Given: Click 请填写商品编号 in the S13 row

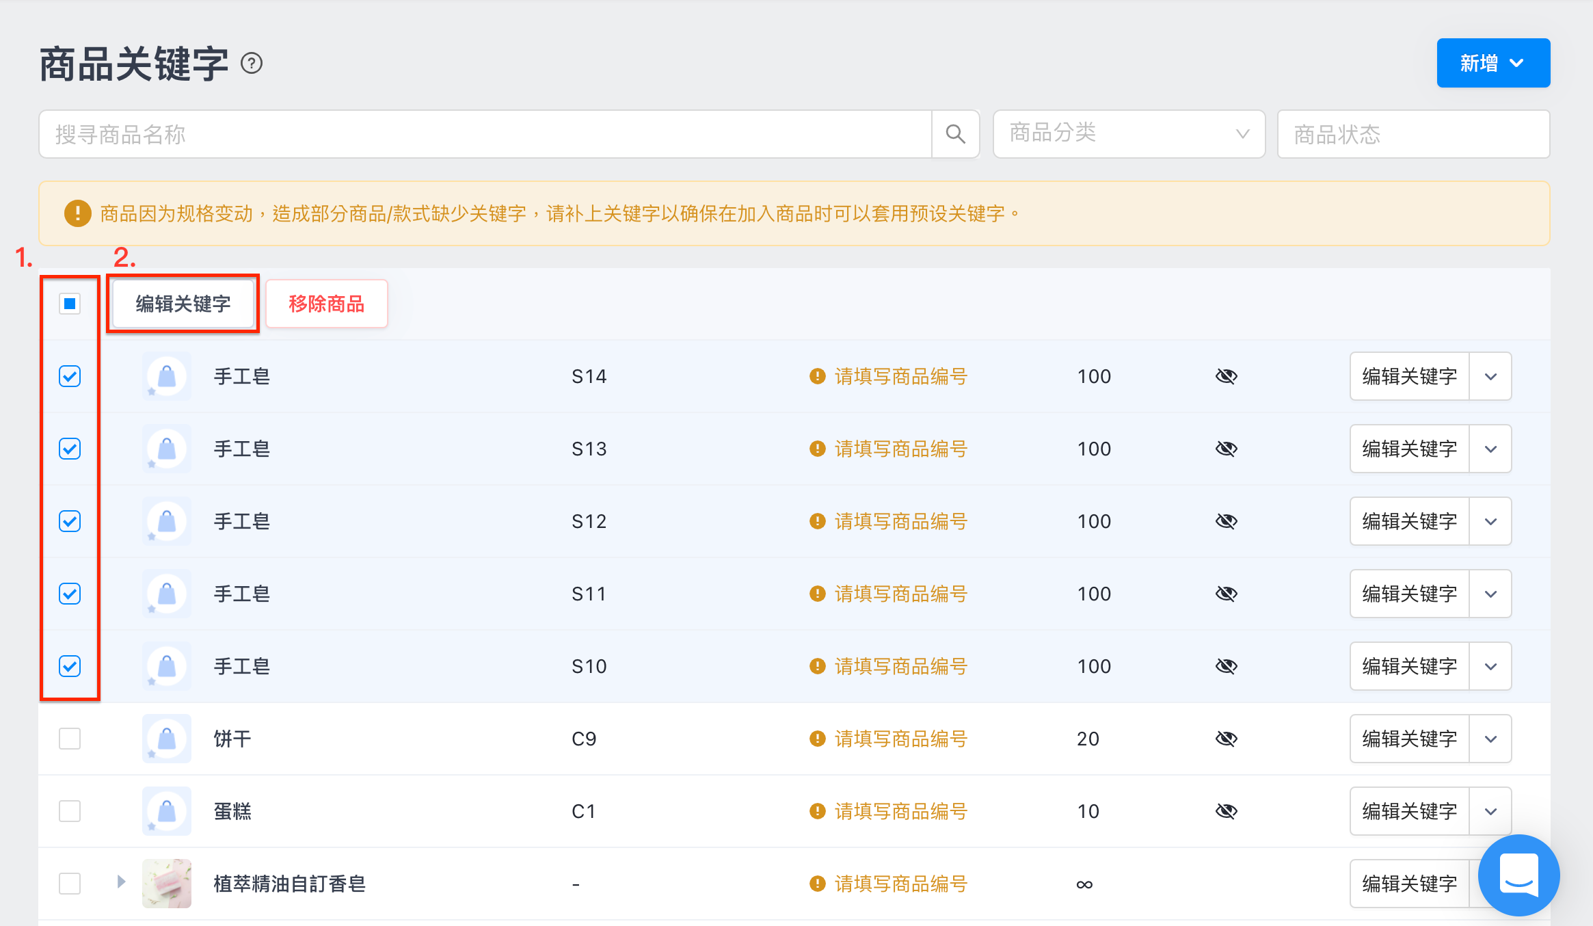Looking at the screenshot, I should click(900, 449).
